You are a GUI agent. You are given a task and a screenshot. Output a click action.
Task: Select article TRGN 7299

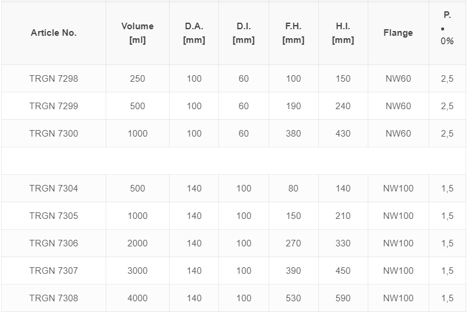click(54, 106)
